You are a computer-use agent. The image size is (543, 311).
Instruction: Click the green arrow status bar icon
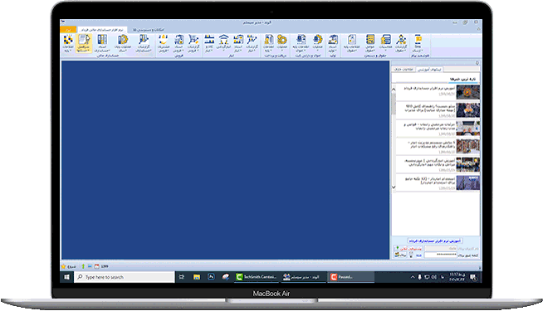pyautogui.click(x=83, y=266)
